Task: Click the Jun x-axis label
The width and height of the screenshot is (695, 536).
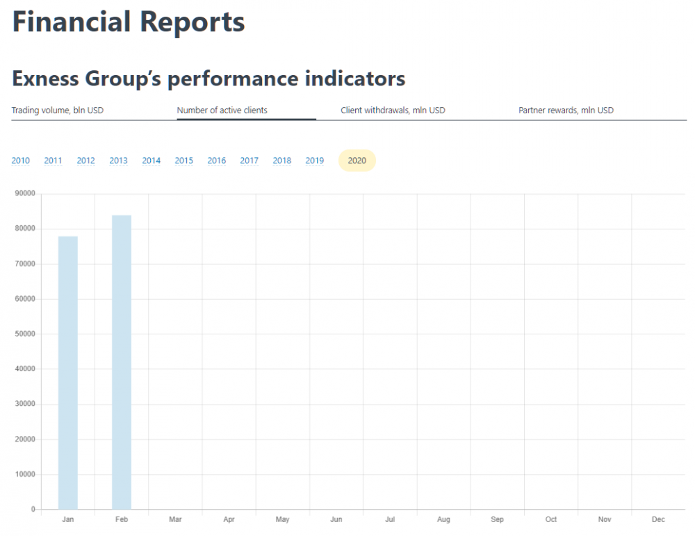Action: coord(336,519)
